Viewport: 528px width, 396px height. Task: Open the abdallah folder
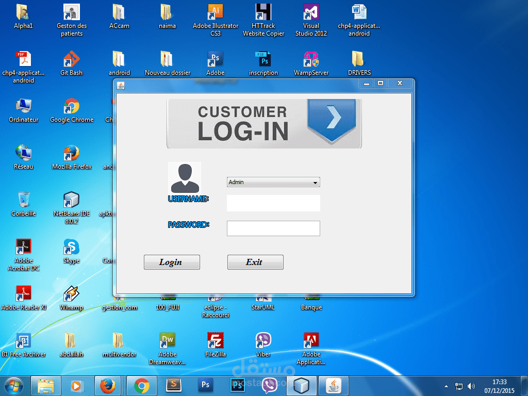71,344
